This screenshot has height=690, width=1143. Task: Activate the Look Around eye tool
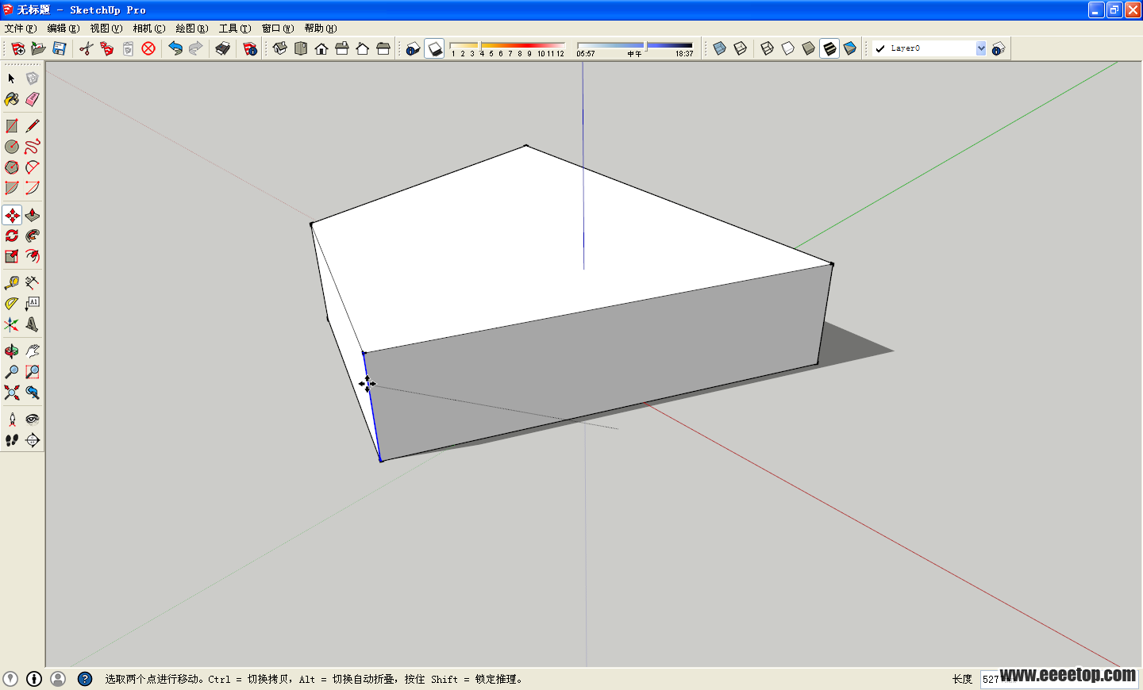coord(33,420)
